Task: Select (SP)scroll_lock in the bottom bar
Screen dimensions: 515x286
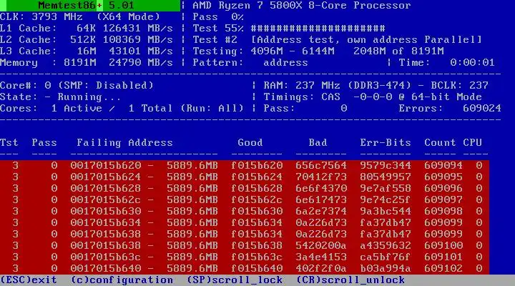Action: 235,280
